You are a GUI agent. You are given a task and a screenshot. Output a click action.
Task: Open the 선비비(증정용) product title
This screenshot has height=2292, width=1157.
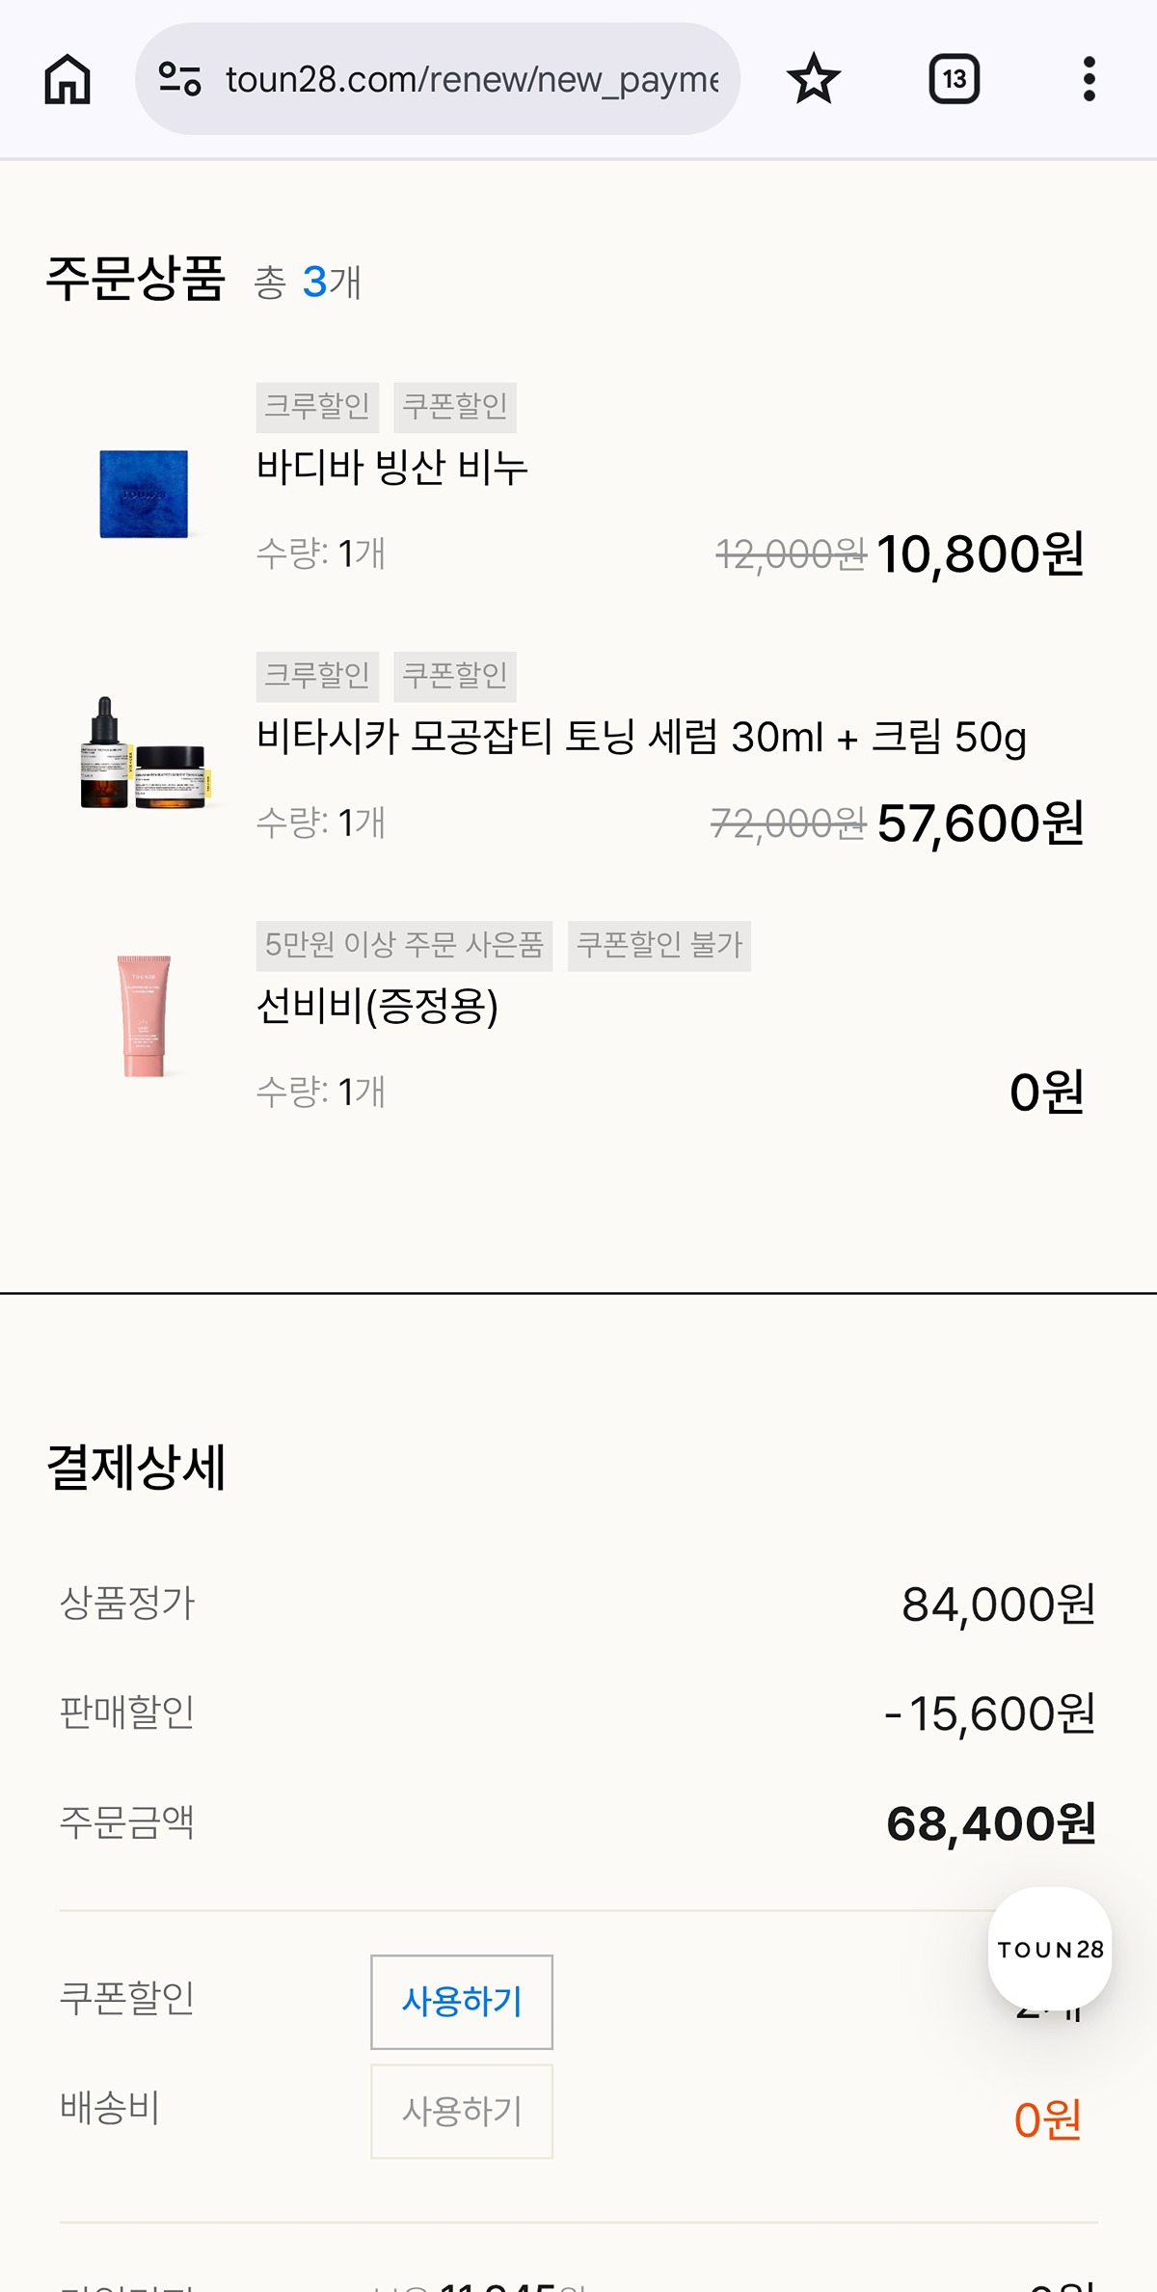point(377,1007)
